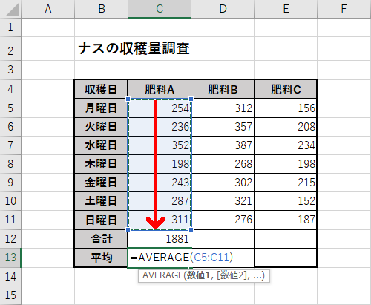
Task: Select the 肥料B header cell
Action: (223, 89)
